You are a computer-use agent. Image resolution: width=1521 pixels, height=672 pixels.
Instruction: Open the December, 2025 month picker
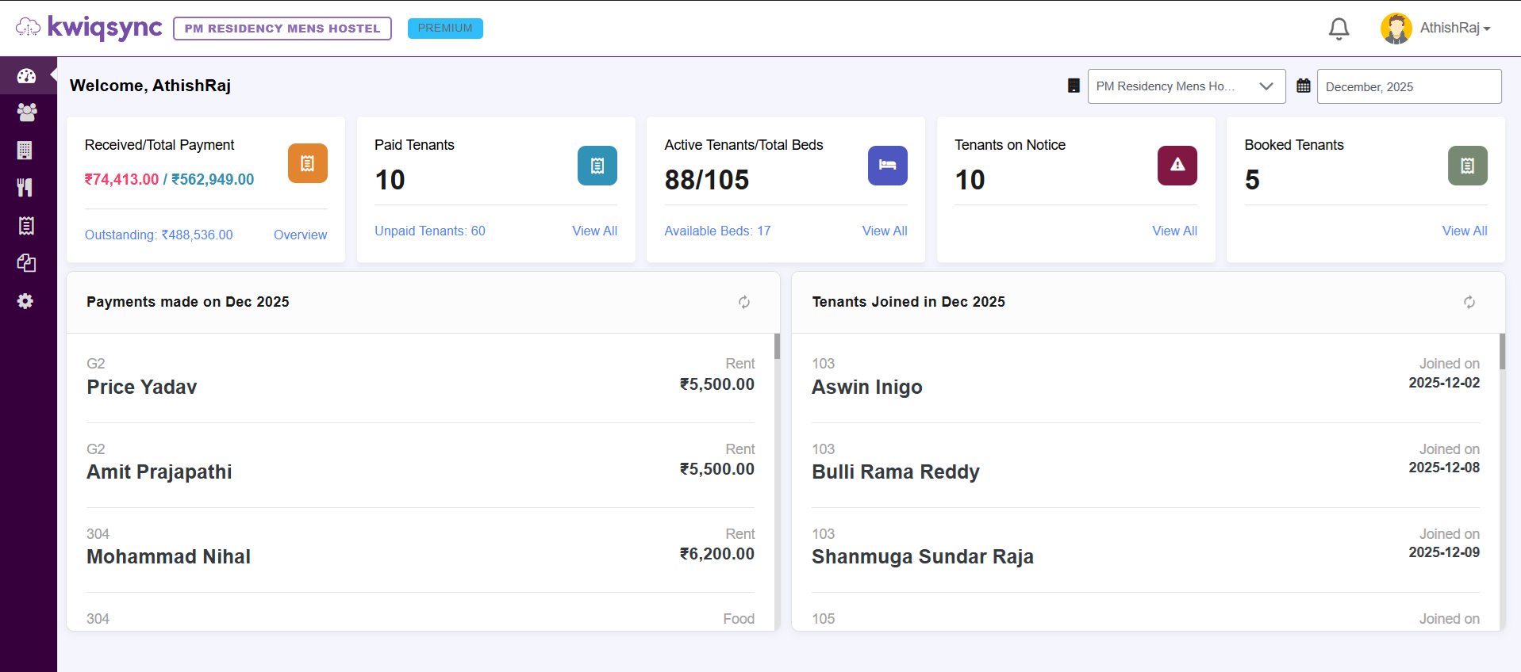click(x=1408, y=86)
